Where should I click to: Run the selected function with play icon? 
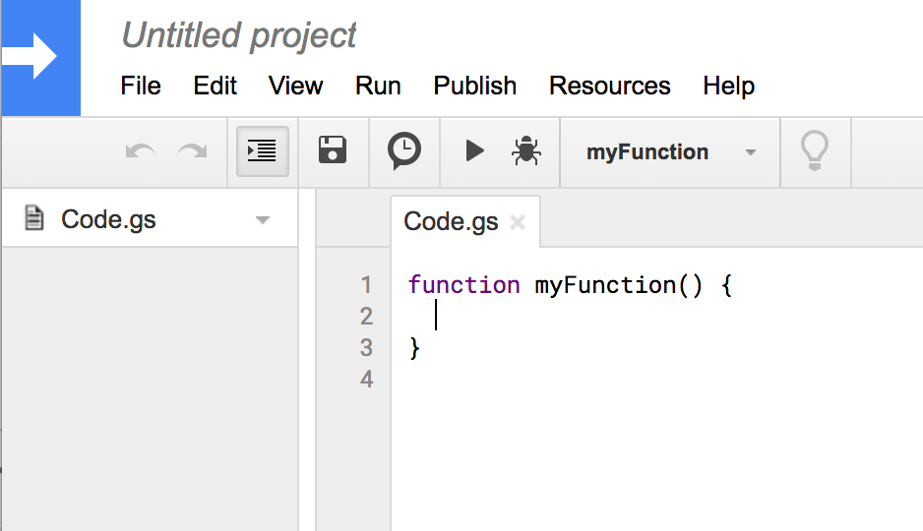(474, 150)
